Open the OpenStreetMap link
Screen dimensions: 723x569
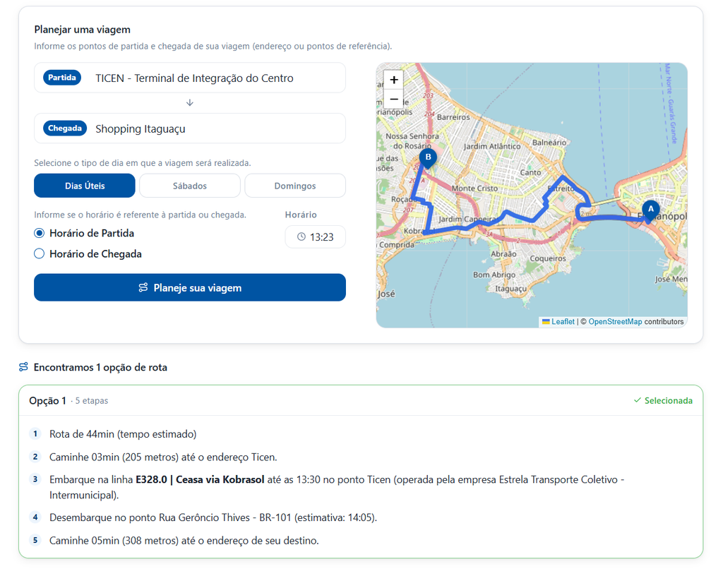click(615, 322)
